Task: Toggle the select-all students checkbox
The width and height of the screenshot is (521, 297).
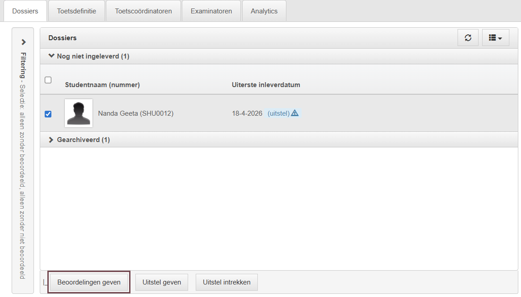Action: pyautogui.click(x=48, y=80)
